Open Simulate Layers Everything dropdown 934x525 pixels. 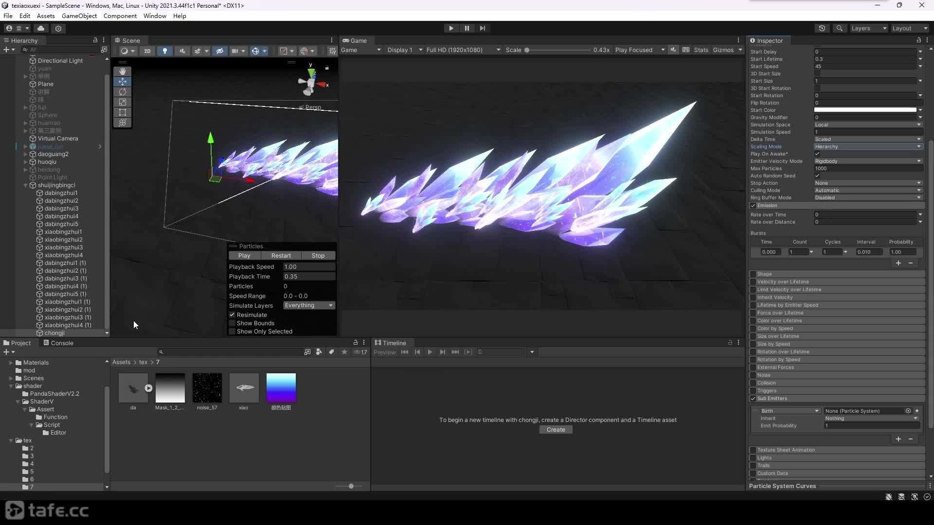click(309, 305)
